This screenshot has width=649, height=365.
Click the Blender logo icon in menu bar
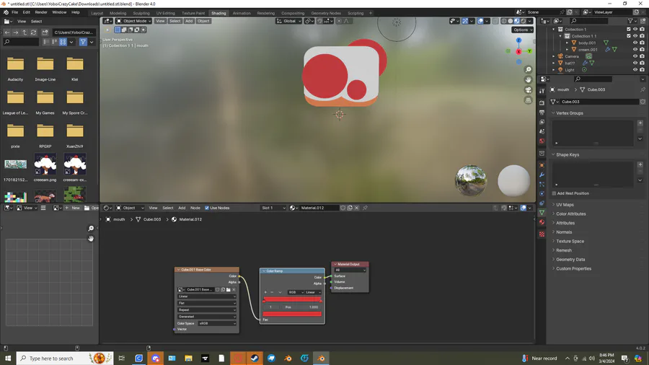(6, 12)
